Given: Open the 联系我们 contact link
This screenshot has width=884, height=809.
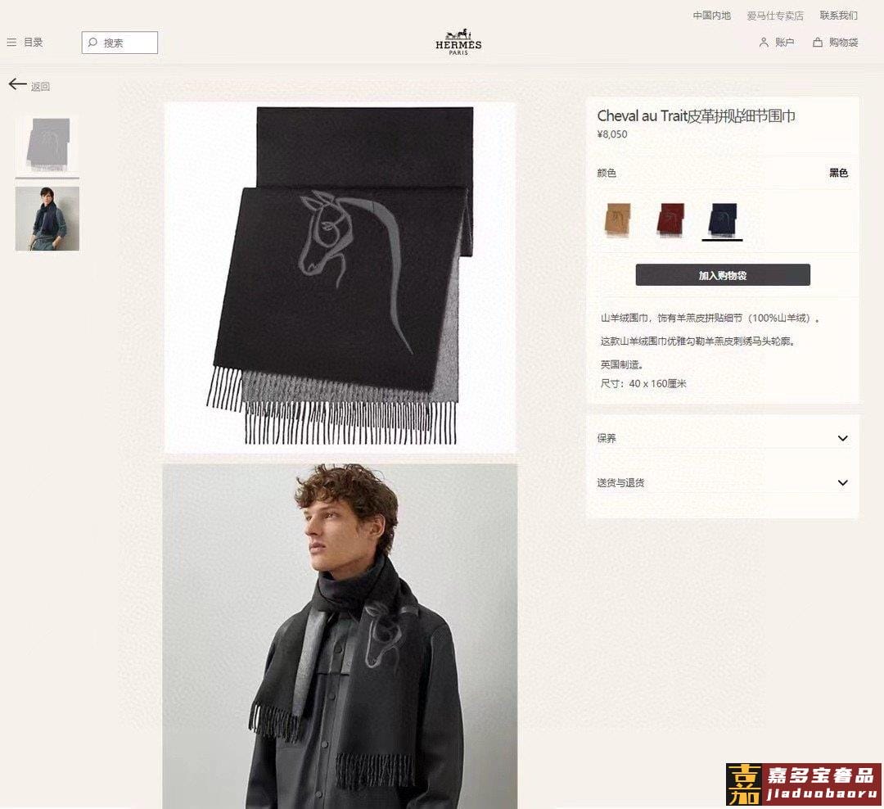Looking at the screenshot, I should (x=838, y=16).
